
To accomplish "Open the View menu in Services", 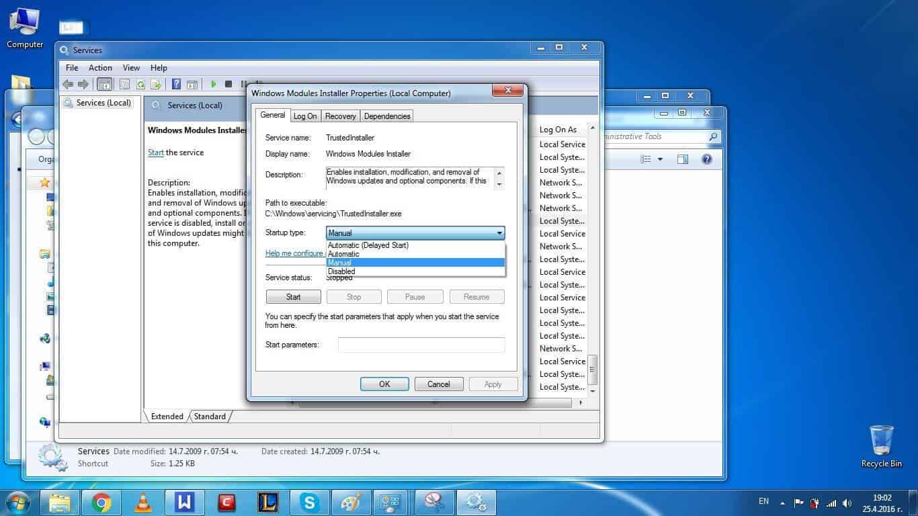I will [x=131, y=68].
